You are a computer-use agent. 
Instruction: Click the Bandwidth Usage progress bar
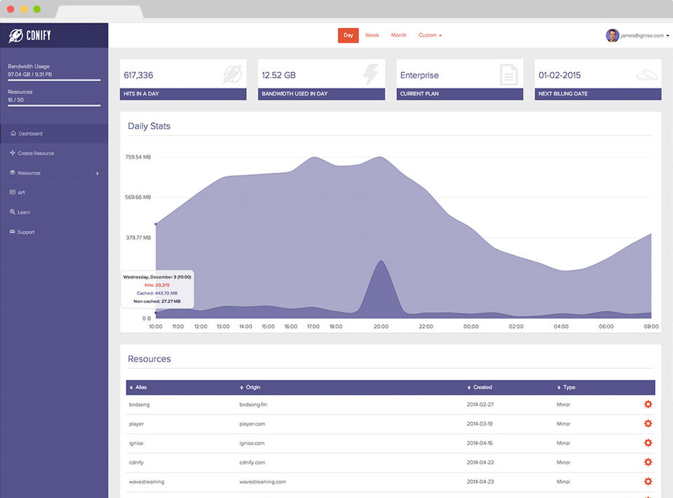click(x=54, y=80)
